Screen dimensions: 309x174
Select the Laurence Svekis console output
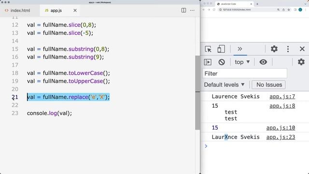(x=236, y=97)
